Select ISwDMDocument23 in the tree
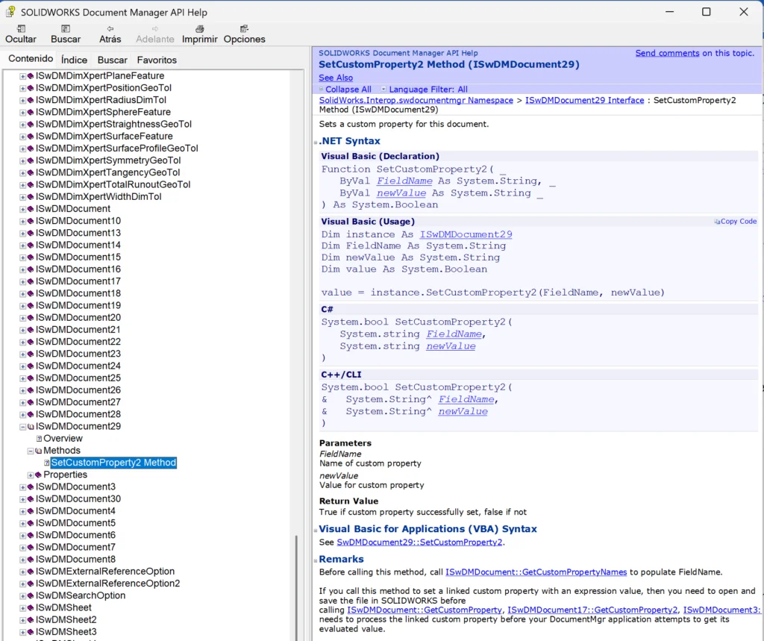 point(78,354)
